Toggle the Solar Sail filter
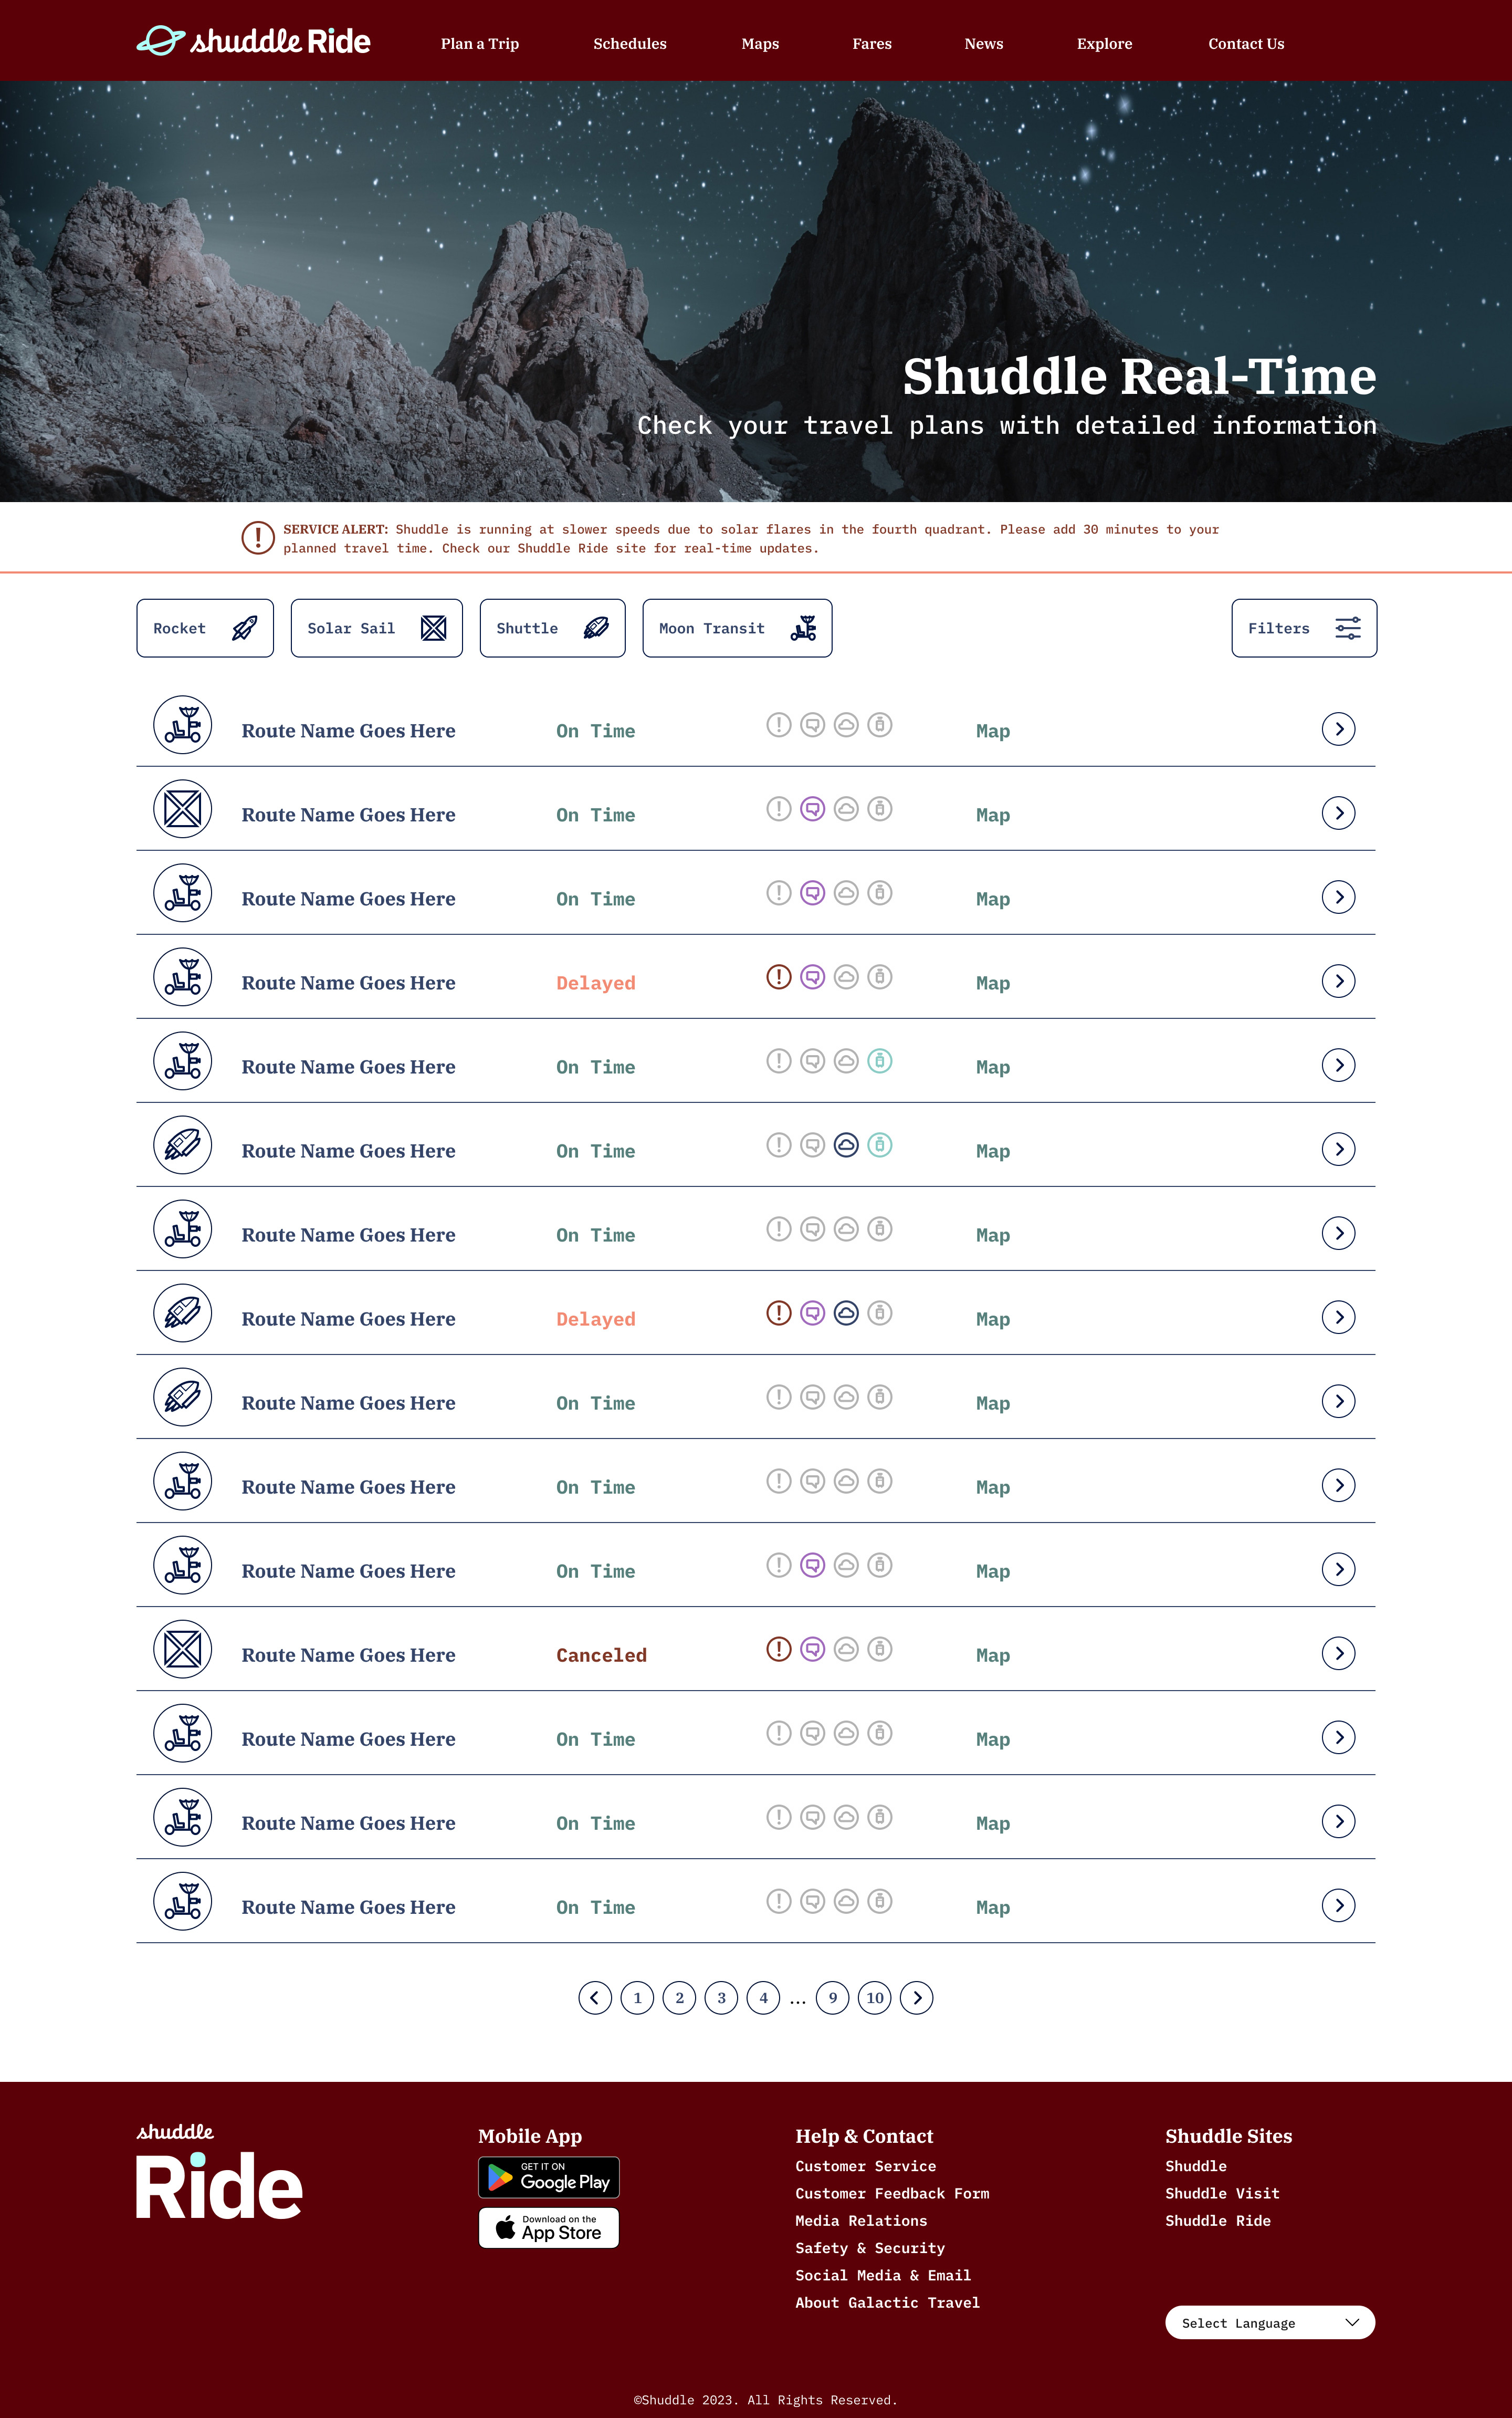Image resolution: width=1512 pixels, height=2418 pixels. pyautogui.click(x=376, y=628)
